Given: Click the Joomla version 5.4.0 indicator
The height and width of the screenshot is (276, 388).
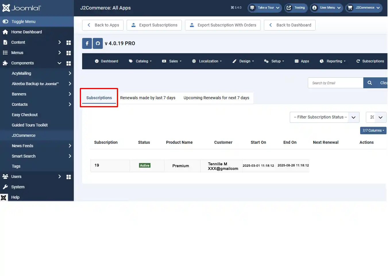Looking at the screenshot, I should pyautogui.click(x=236, y=8).
